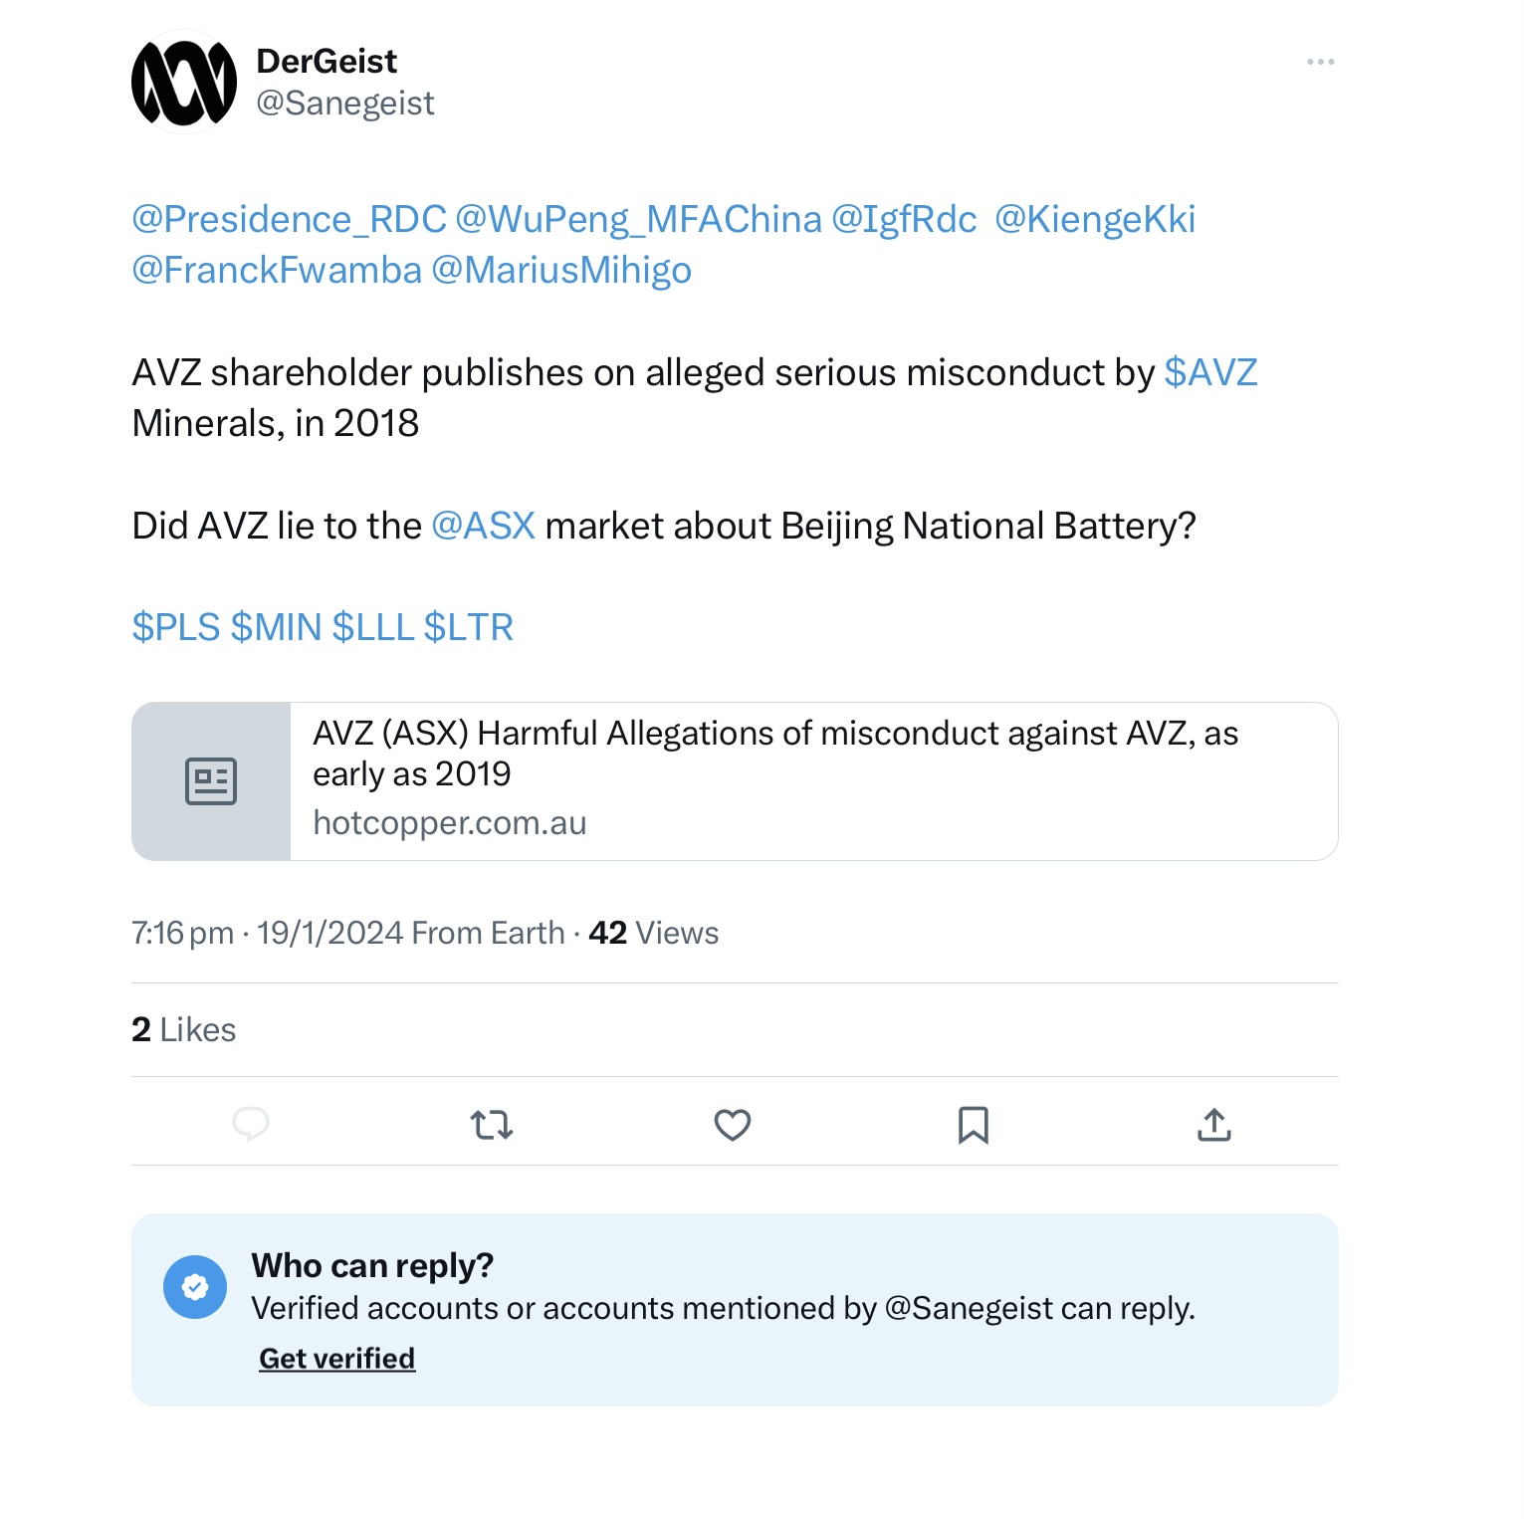Open the three-dot more options menu
This screenshot has width=1524, height=1519.
coord(1320,62)
